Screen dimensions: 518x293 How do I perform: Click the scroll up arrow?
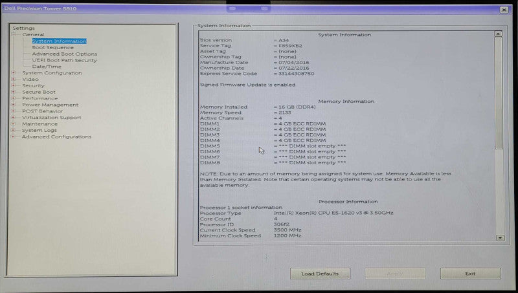[x=498, y=34]
